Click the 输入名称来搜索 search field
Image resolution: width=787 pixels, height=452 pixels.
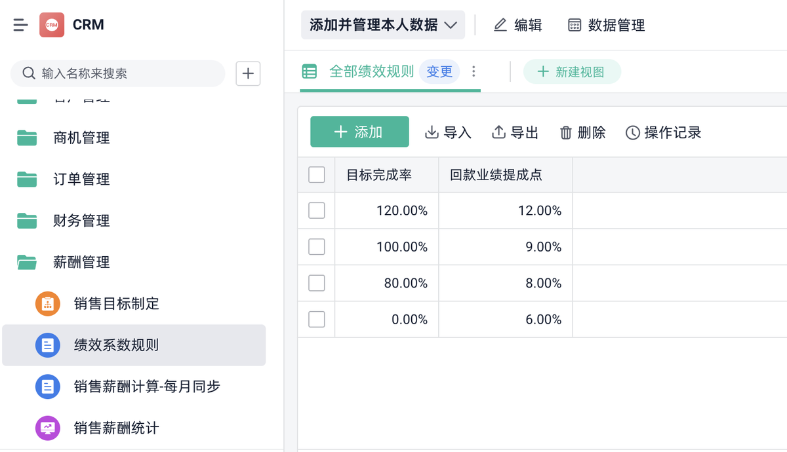(x=118, y=73)
